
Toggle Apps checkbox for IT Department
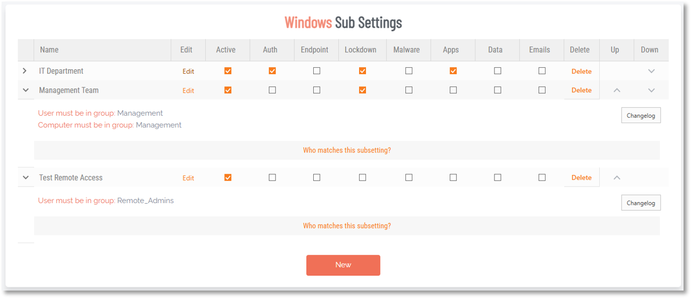pyautogui.click(x=453, y=70)
